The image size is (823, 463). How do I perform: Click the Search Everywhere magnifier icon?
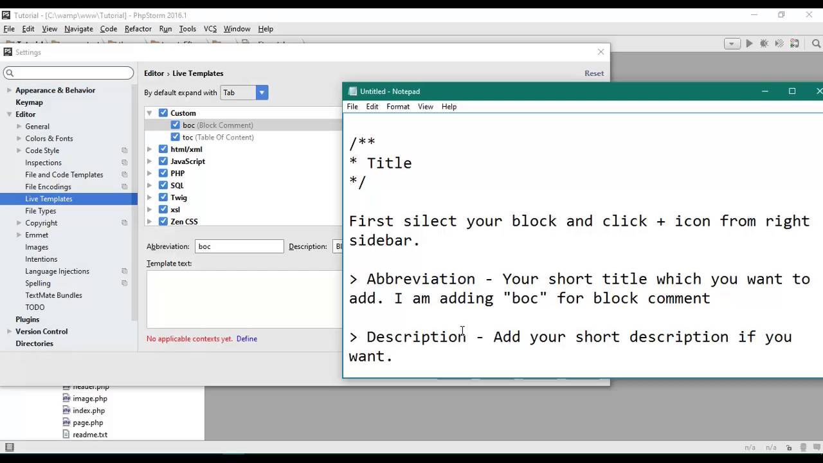(x=816, y=44)
